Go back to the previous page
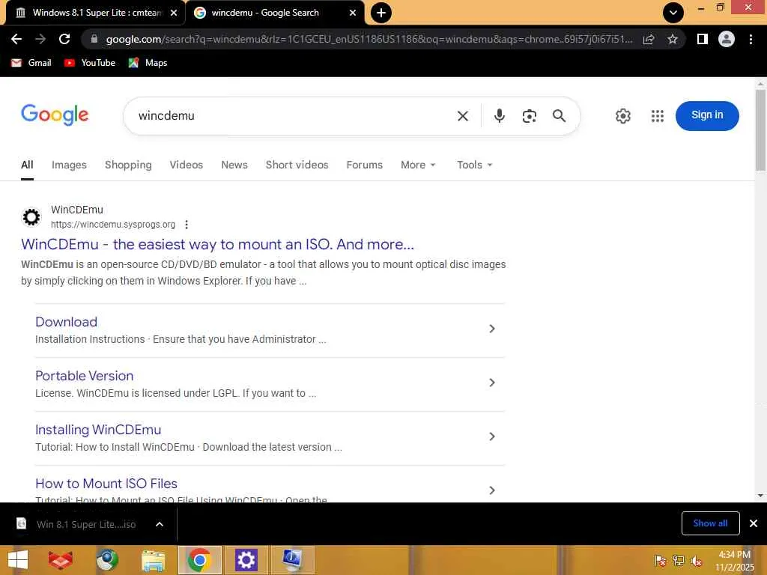The width and height of the screenshot is (767, 575). click(x=16, y=39)
